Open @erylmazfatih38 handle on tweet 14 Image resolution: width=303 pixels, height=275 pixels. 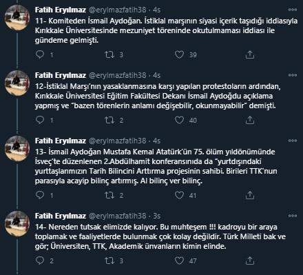pyautogui.click(x=117, y=216)
